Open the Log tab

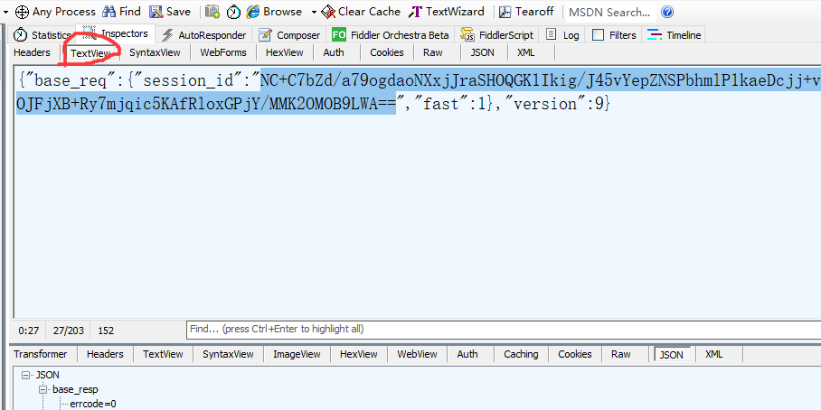562,35
